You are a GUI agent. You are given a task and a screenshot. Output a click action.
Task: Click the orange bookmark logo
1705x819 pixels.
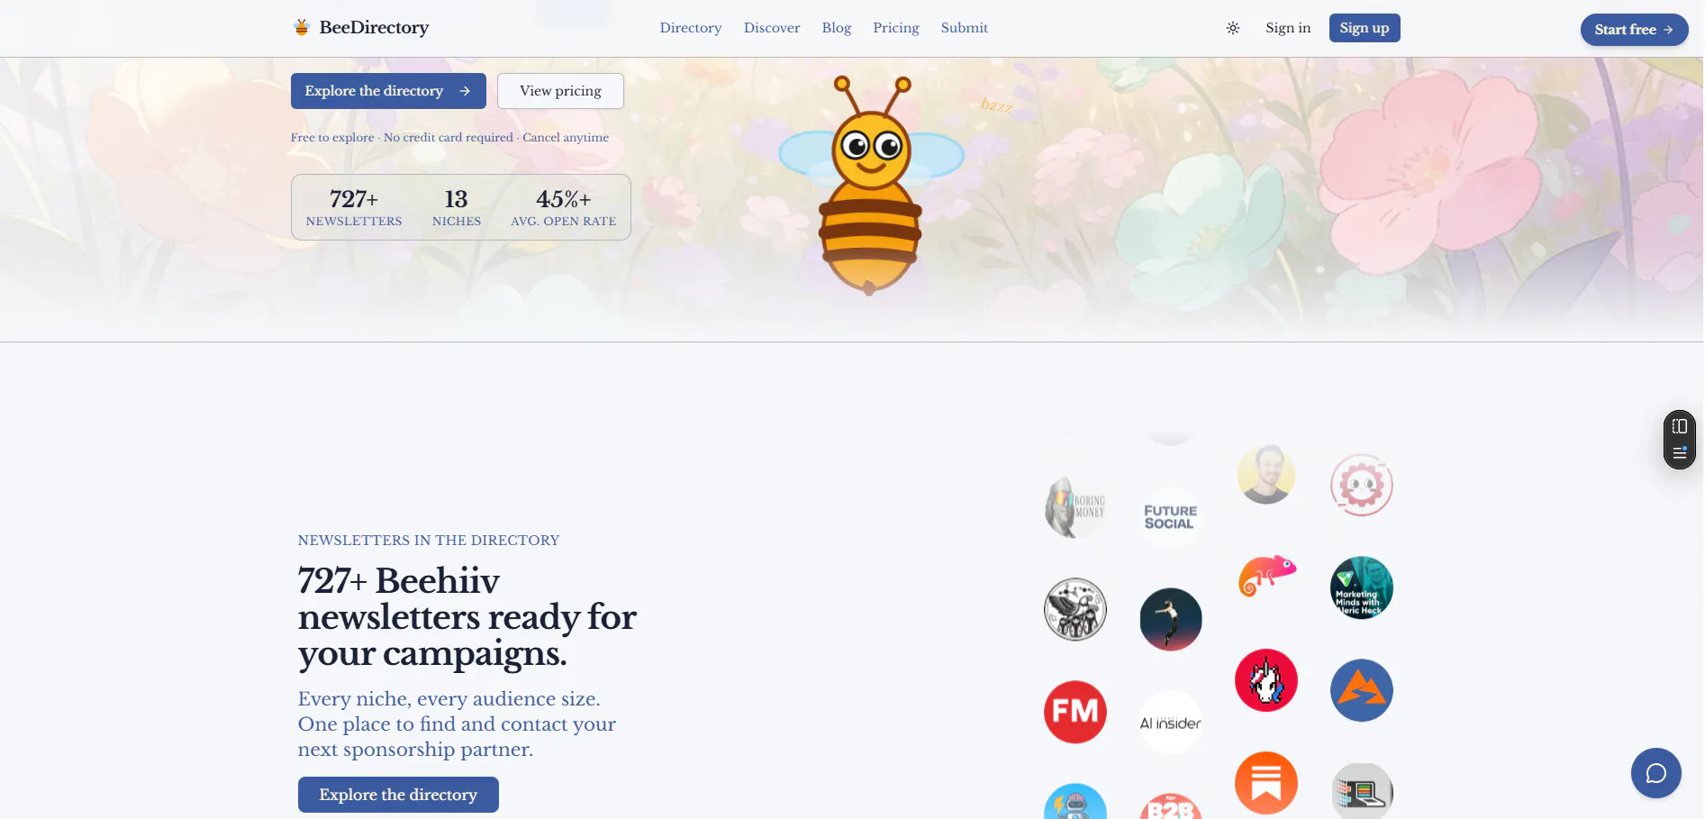point(1266,783)
